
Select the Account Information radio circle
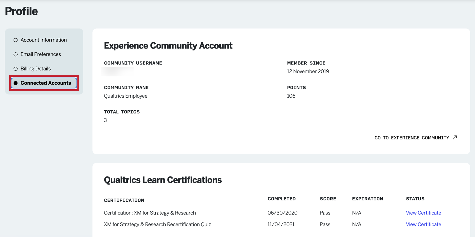(x=16, y=40)
